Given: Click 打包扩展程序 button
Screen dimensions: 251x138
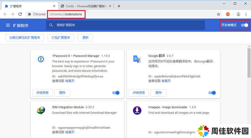Looking at the screenshot, I should [x=61, y=38].
